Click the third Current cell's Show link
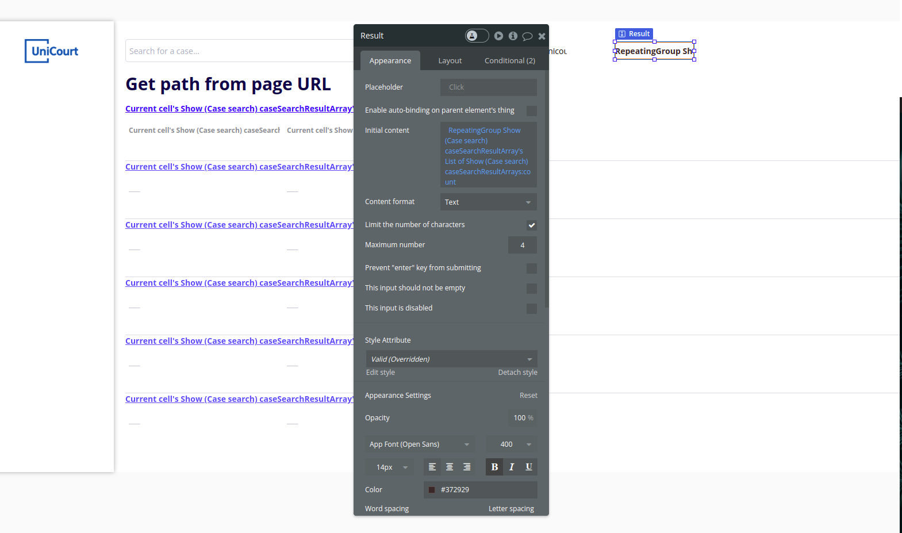902x533 pixels. [x=239, y=225]
